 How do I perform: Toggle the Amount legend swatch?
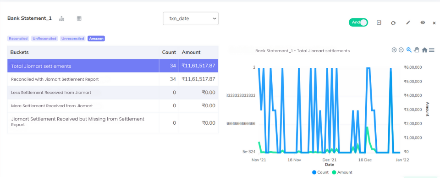(x=334, y=172)
